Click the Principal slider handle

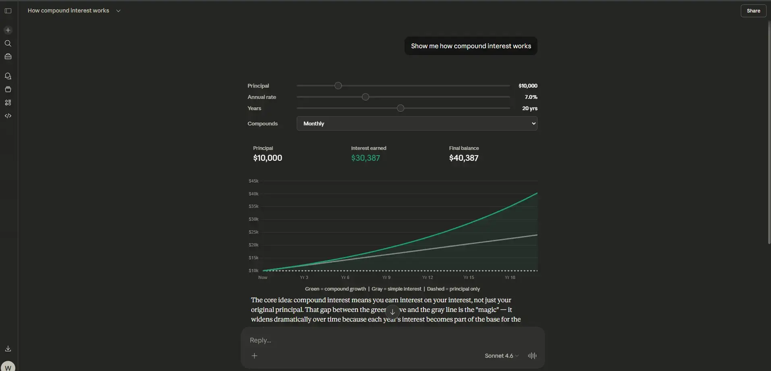338,86
